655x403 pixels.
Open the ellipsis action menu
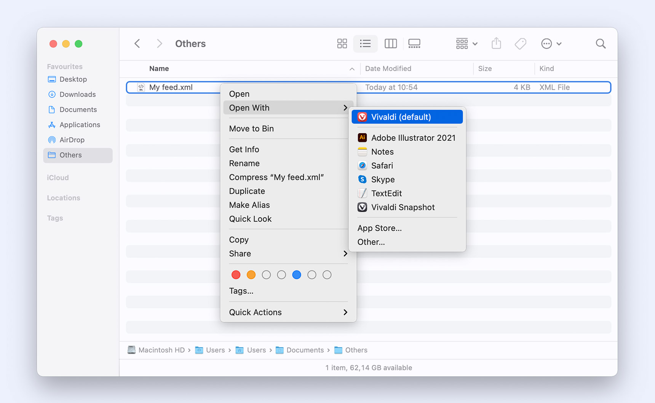(x=551, y=44)
